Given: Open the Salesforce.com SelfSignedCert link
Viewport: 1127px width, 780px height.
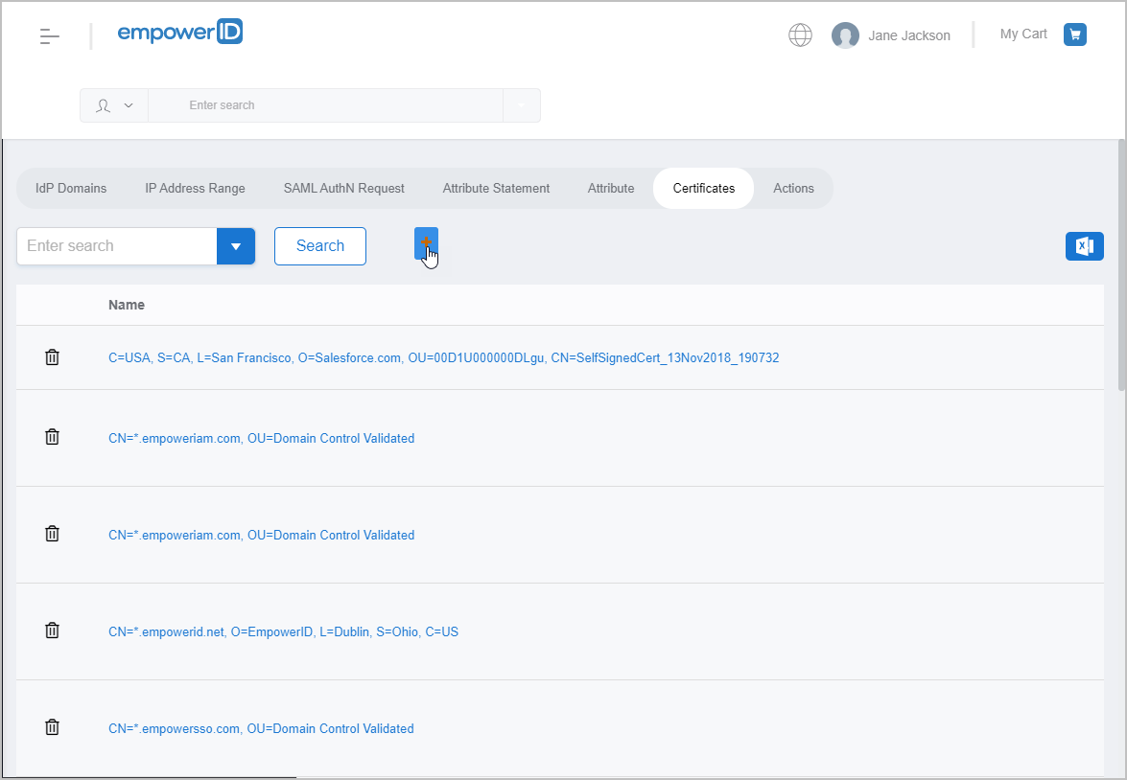Looking at the screenshot, I should 443,357.
